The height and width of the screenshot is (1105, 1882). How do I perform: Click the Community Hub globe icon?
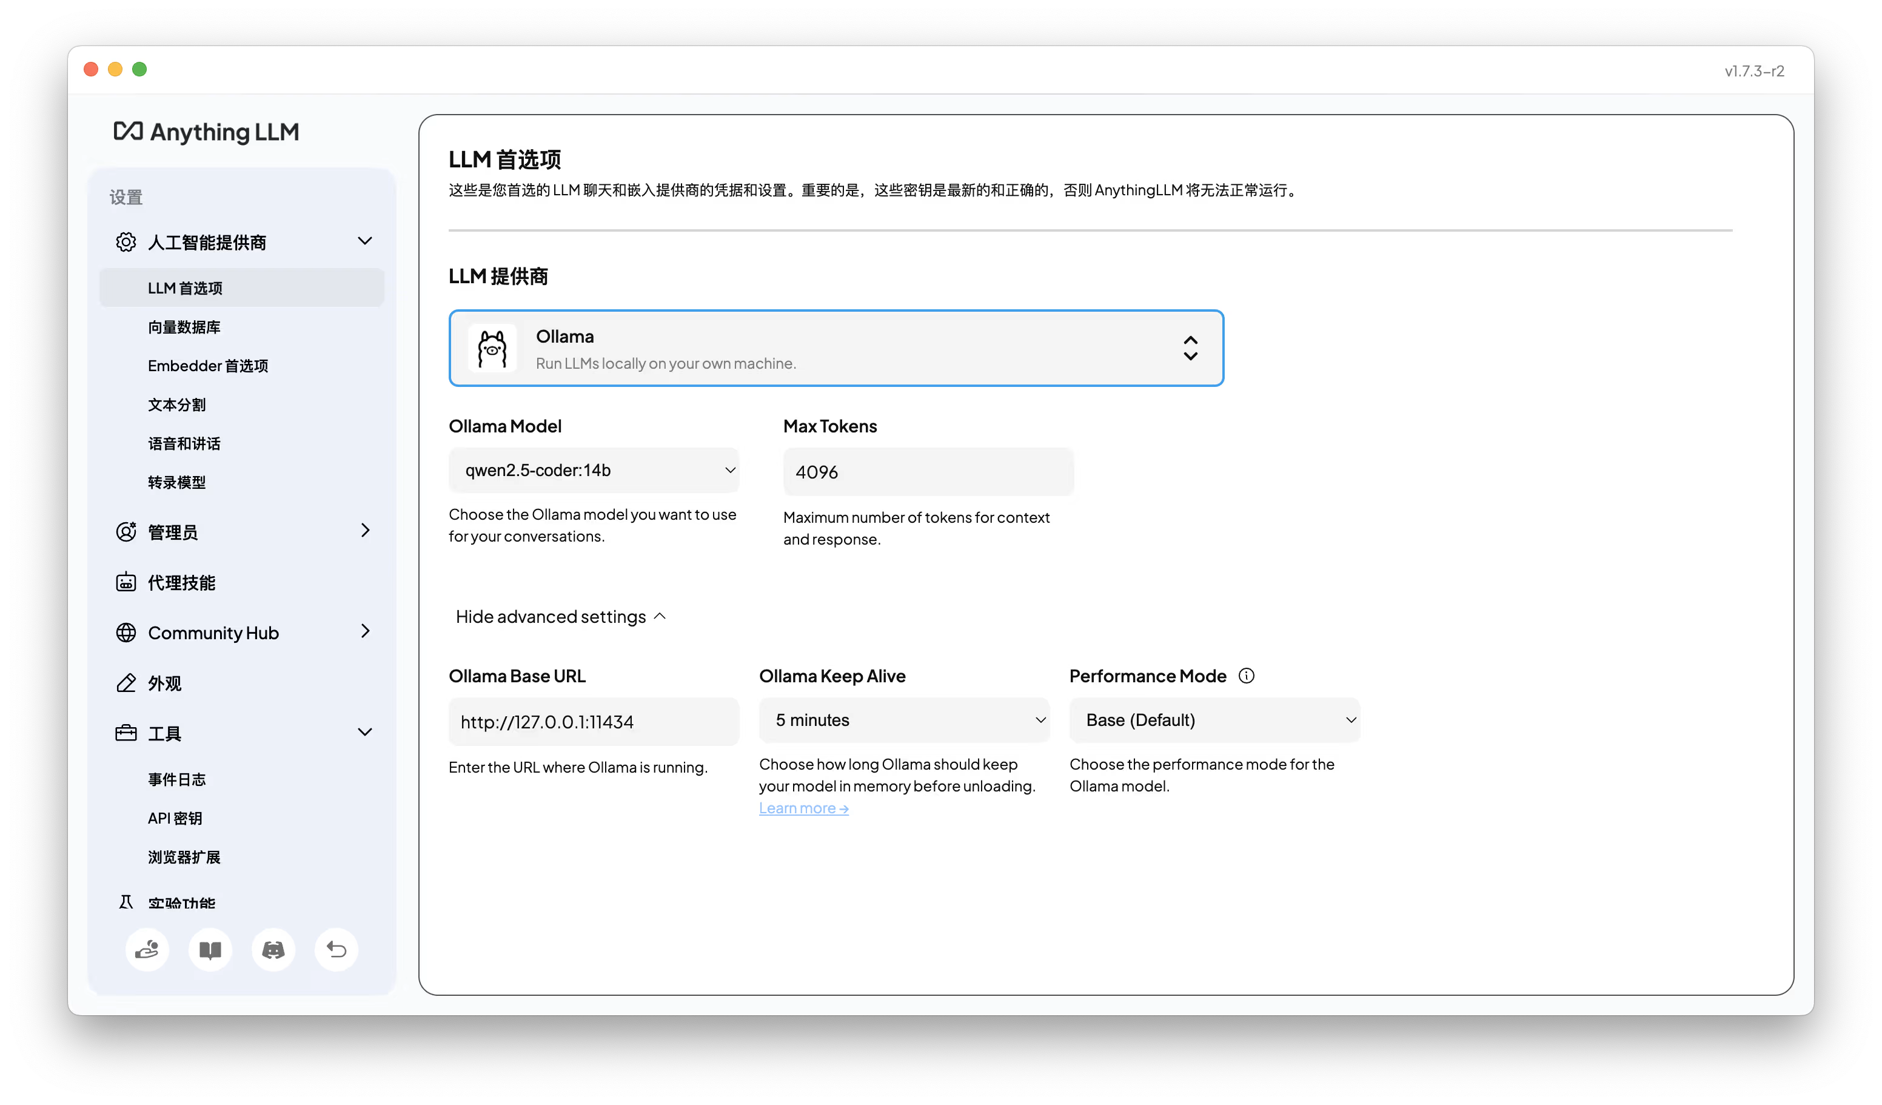click(x=126, y=632)
